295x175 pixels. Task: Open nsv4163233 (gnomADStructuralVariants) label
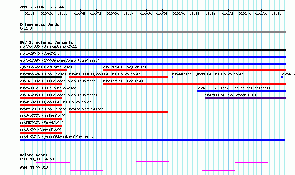57,102
